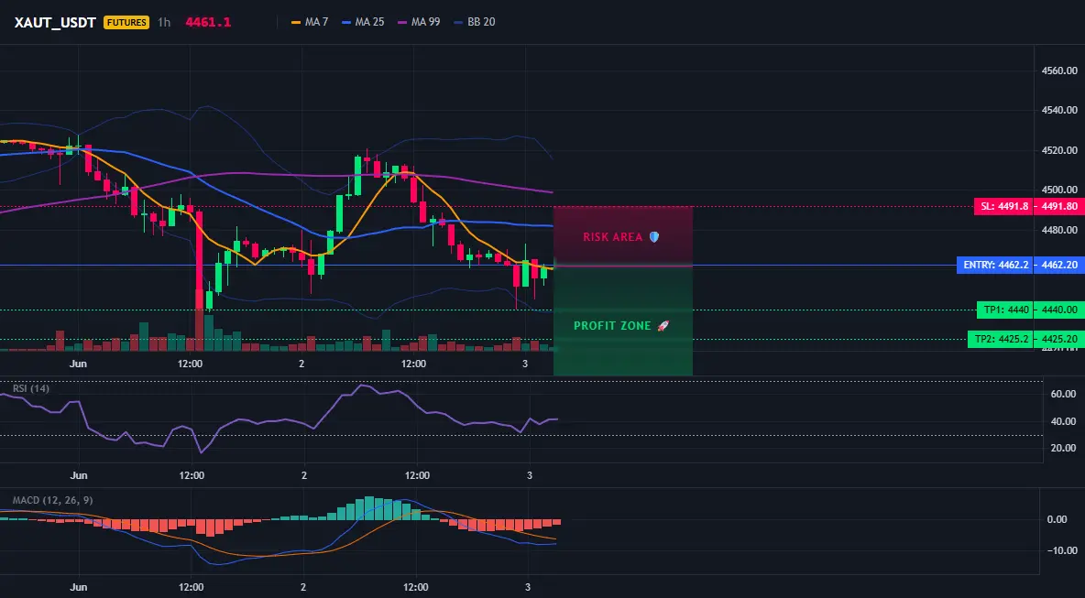
Task: Click the 4491.80 stop loss axis value
Action: point(1058,206)
